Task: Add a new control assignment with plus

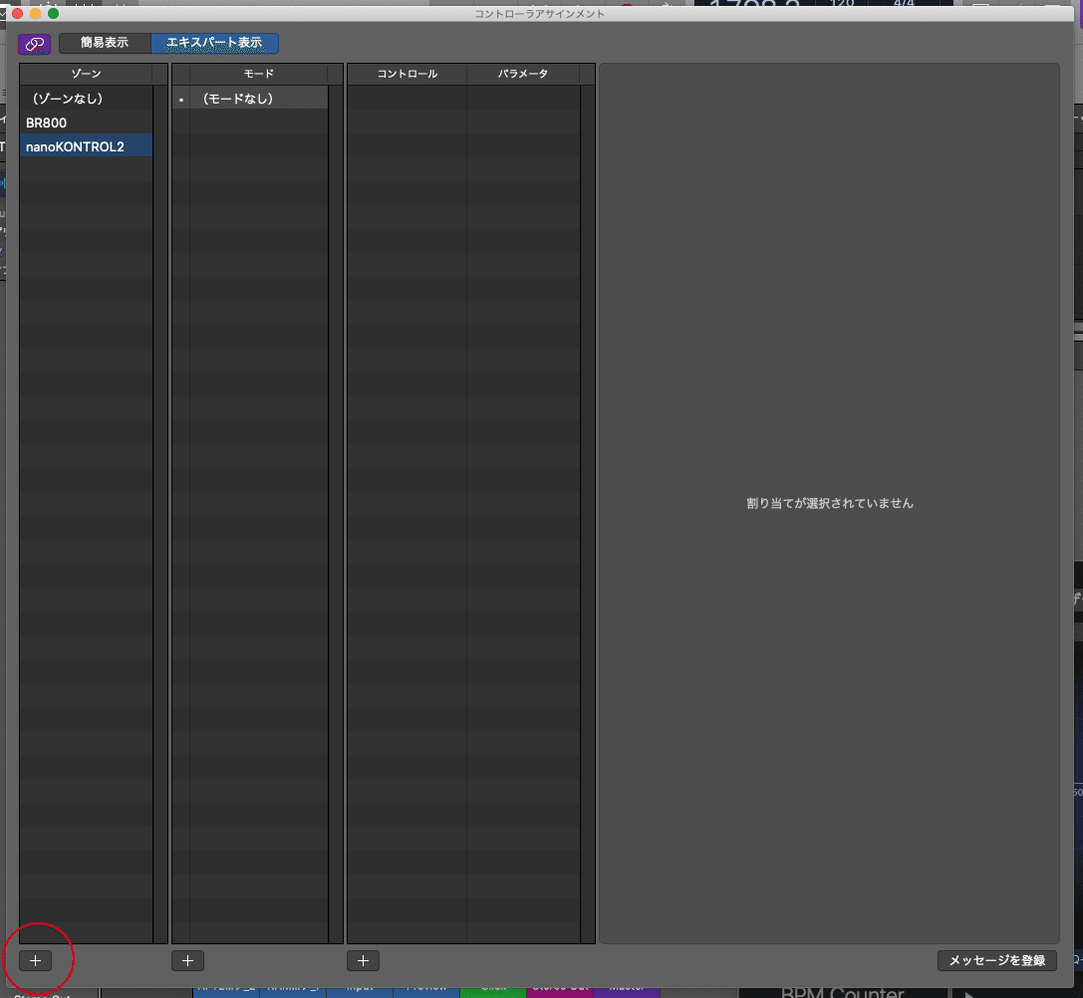Action: coord(364,960)
